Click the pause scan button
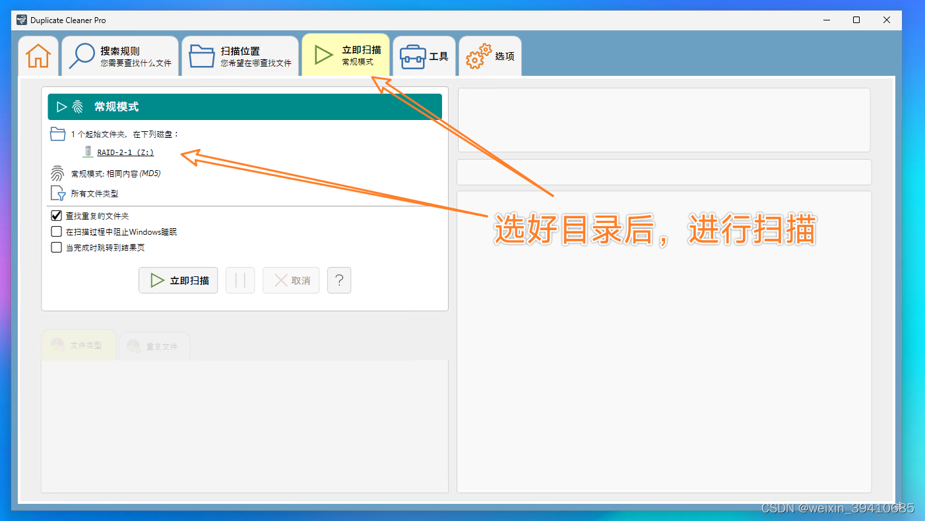The width and height of the screenshot is (925, 521). [240, 280]
